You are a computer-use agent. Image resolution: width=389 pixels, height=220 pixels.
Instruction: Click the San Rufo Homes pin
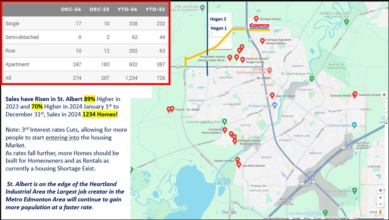(239, 165)
